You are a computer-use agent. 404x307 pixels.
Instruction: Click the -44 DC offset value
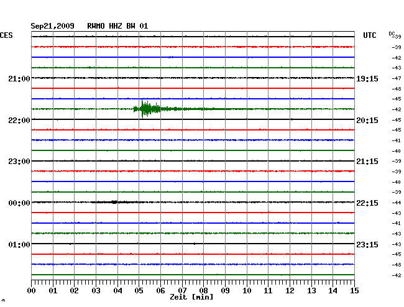tap(397, 203)
